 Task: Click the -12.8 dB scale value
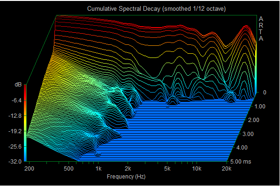pos(15,116)
